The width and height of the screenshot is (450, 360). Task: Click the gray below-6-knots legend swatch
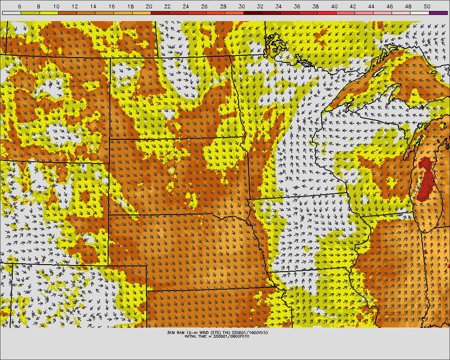tap(11, 13)
